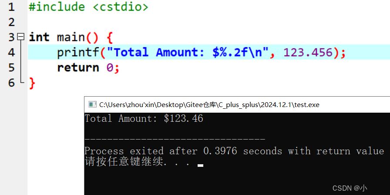Click the #include directive text
Viewport: 390px width, 195px height.
[x=57, y=6]
